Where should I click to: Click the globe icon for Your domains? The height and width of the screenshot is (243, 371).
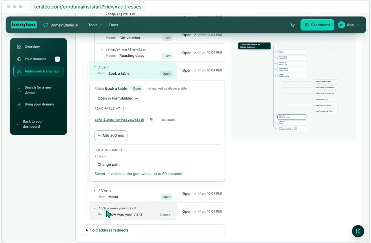point(19,59)
